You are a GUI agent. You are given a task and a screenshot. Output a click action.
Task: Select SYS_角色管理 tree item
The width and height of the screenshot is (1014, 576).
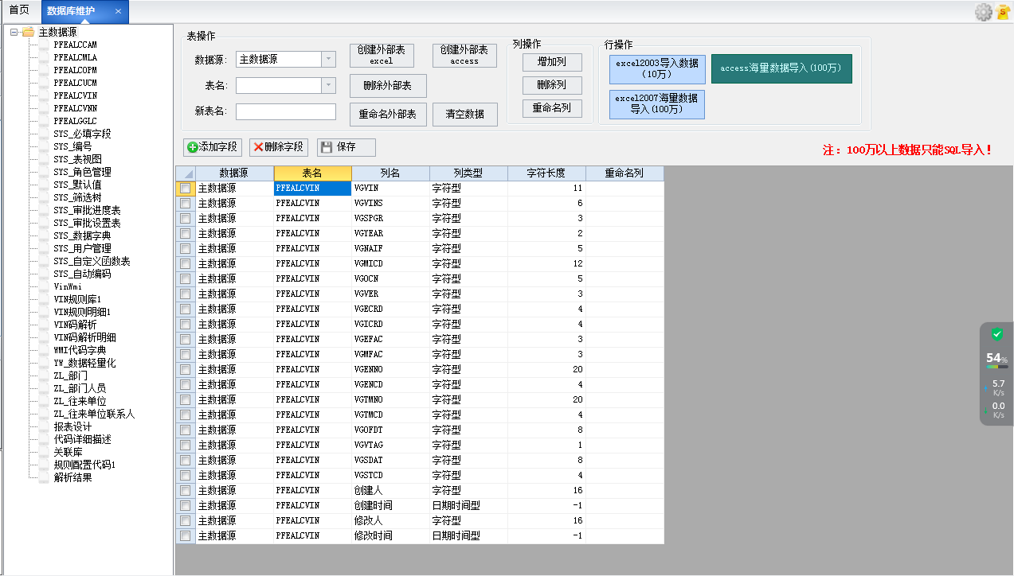tap(83, 172)
